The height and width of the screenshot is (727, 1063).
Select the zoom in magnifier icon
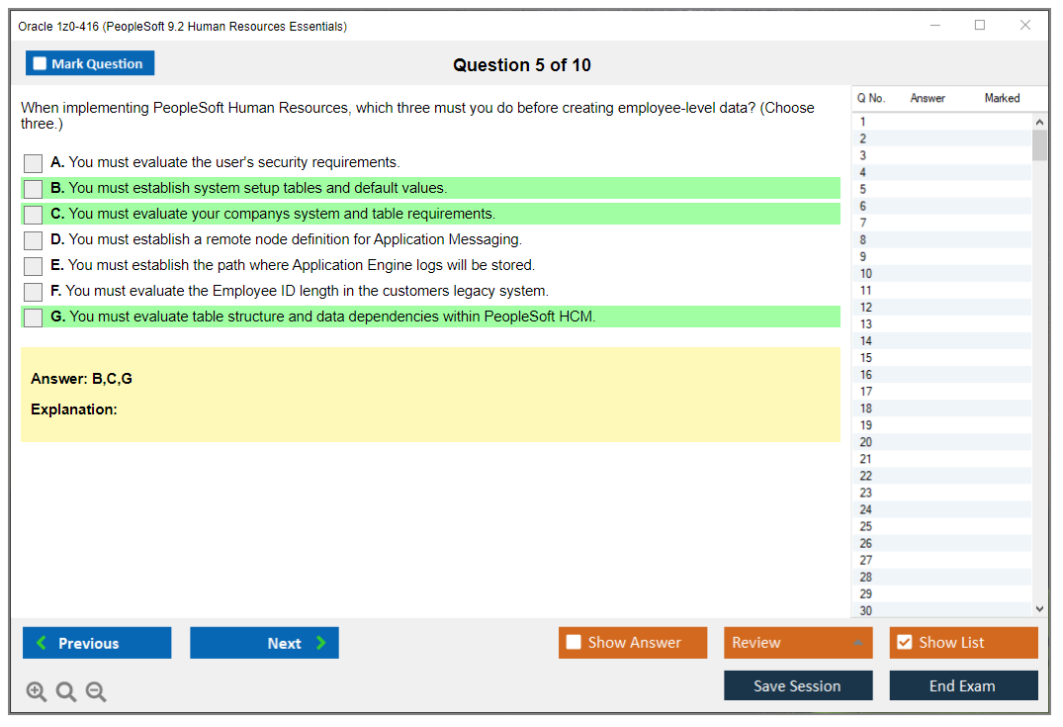coord(36,691)
